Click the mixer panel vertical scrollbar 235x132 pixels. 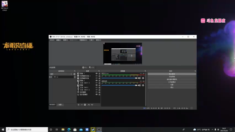point(146,89)
